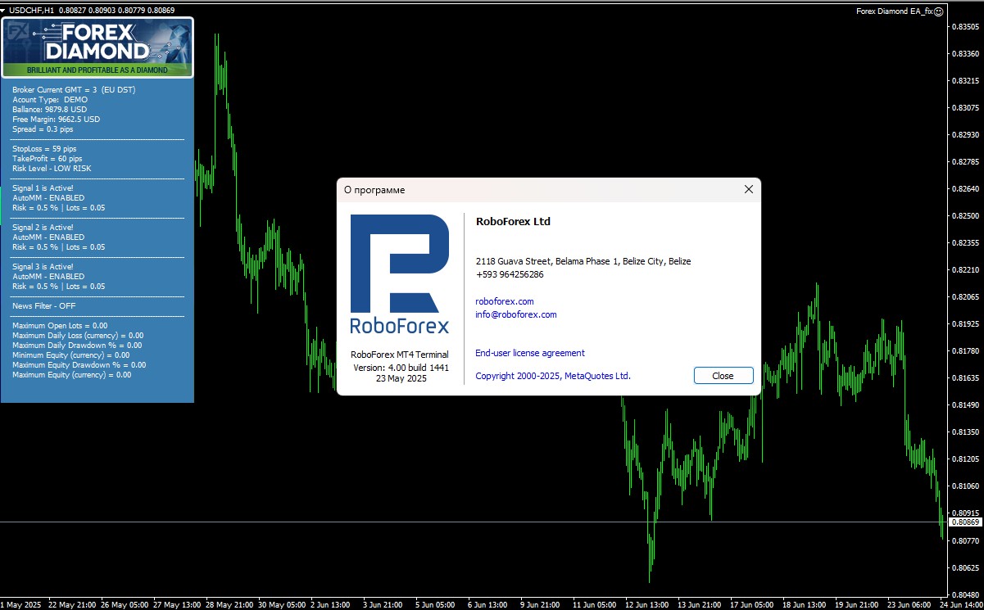Open the End-user license agreement link
Image resolution: width=984 pixels, height=610 pixels.
click(x=530, y=353)
